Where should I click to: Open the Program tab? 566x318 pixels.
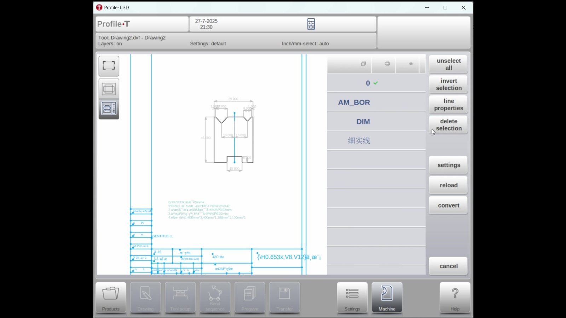pyautogui.click(x=250, y=298)
